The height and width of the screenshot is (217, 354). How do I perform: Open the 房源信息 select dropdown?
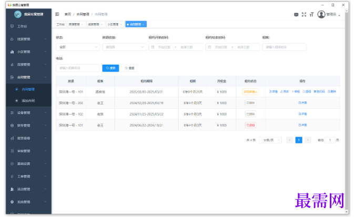tap(124, 47)
